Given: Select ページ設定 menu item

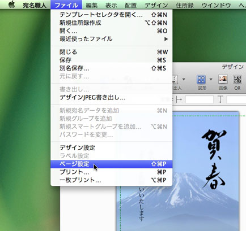Looking at the screenshot, I should coord(112,164).
